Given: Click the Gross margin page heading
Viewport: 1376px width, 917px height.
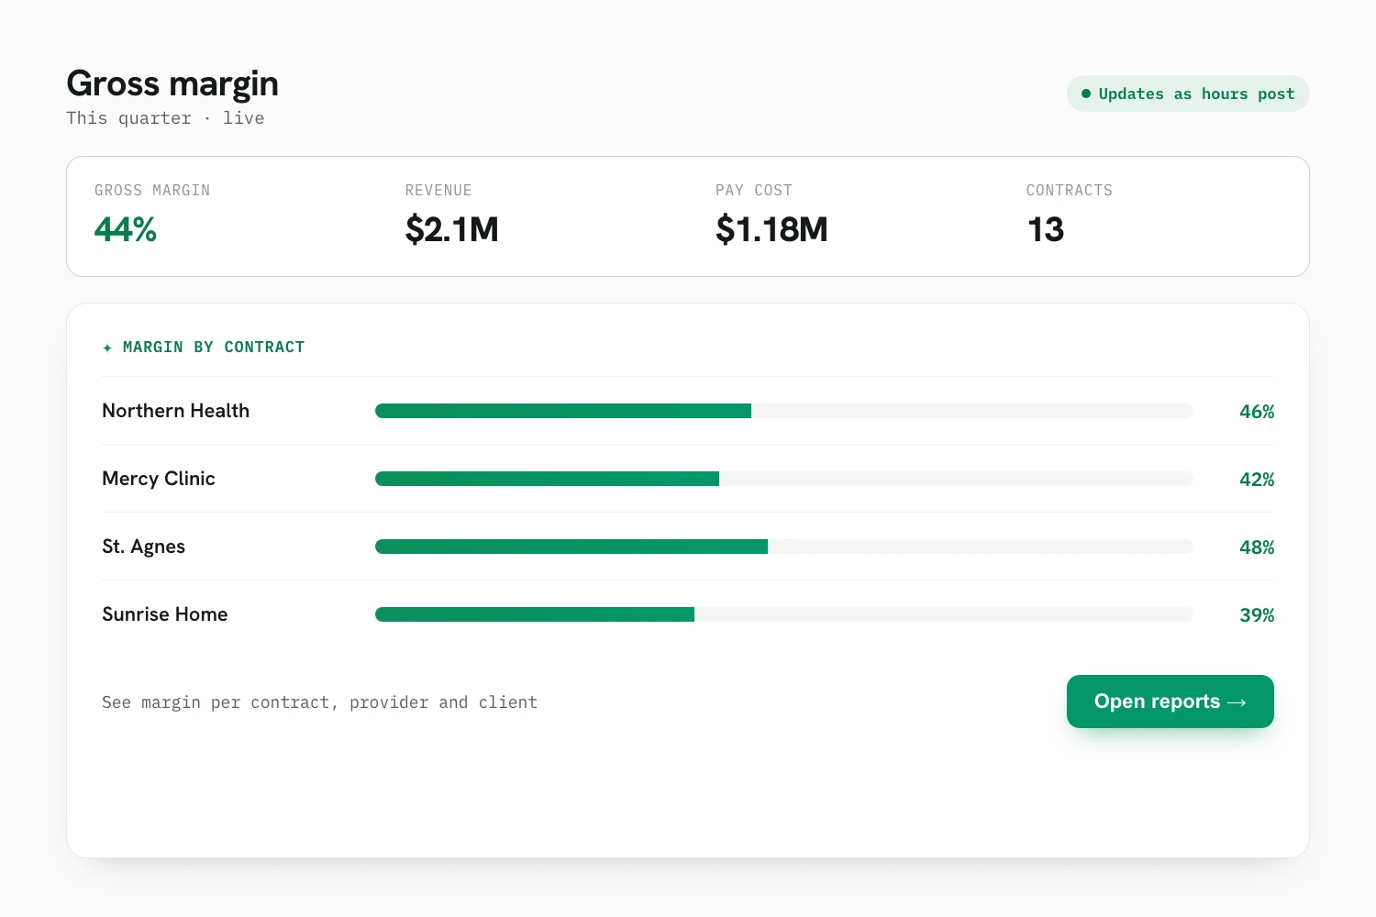Looking at the screenshot, I should [172, 83].
